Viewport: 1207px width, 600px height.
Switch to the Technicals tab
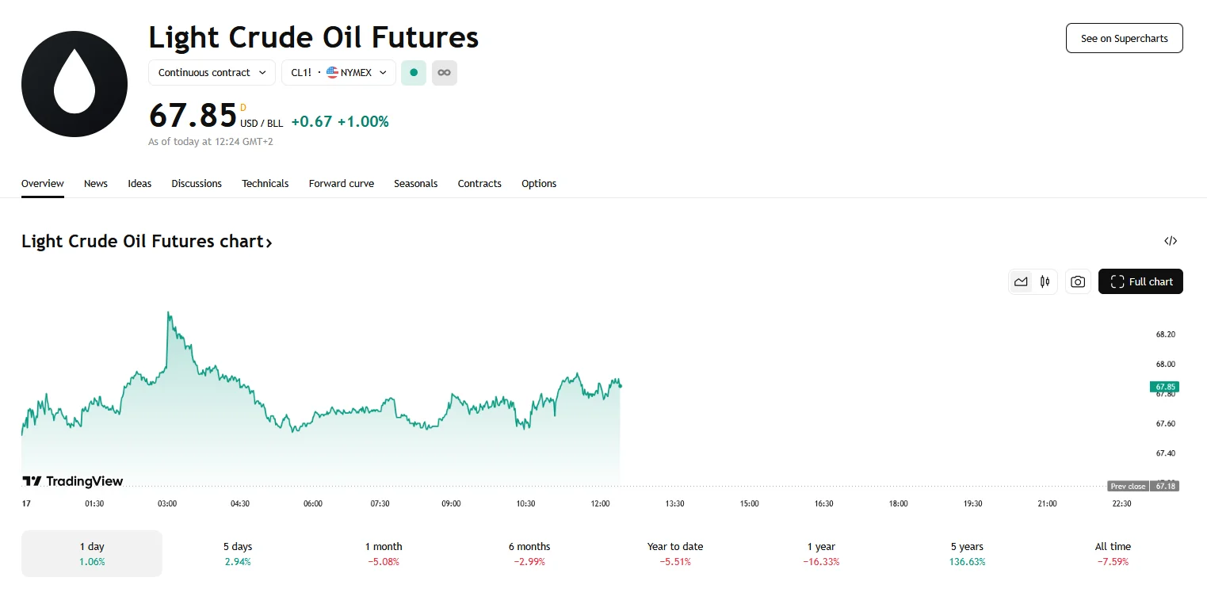pyautogui.click(x=265, y=184)
